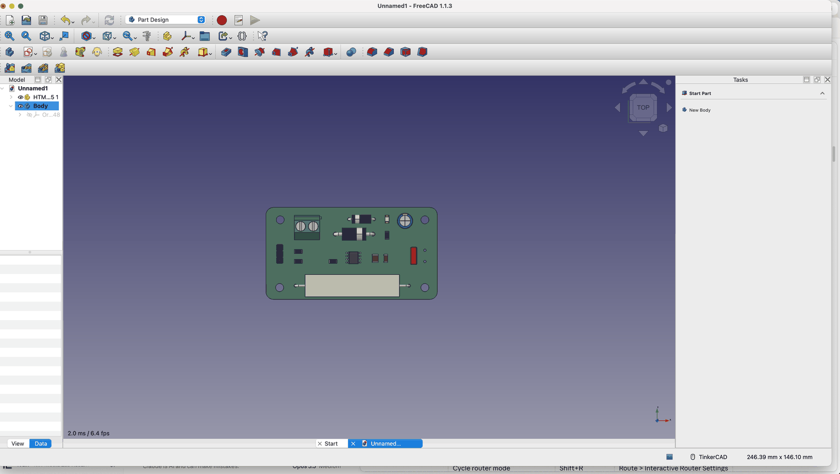Collapse the Start Part task section
This screenshot has height=474, width=840.
(x=822, y=94)
